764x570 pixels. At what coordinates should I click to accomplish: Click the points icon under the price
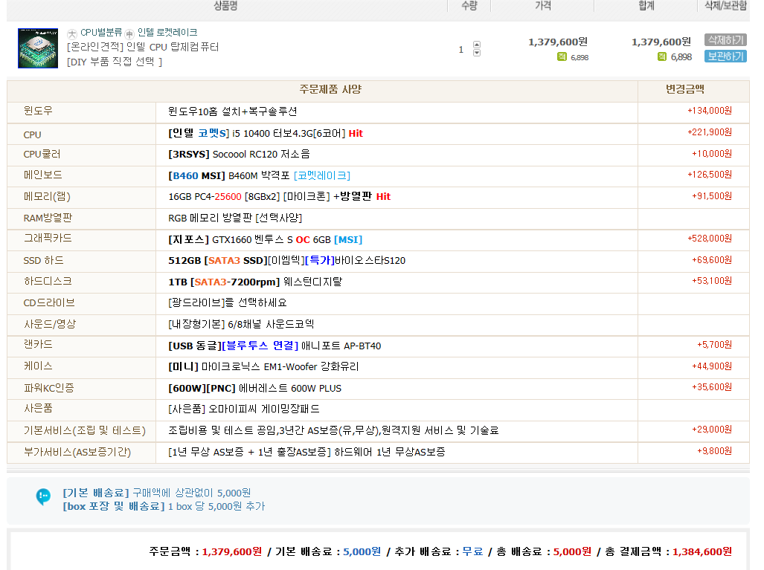(x=562, y=56)
